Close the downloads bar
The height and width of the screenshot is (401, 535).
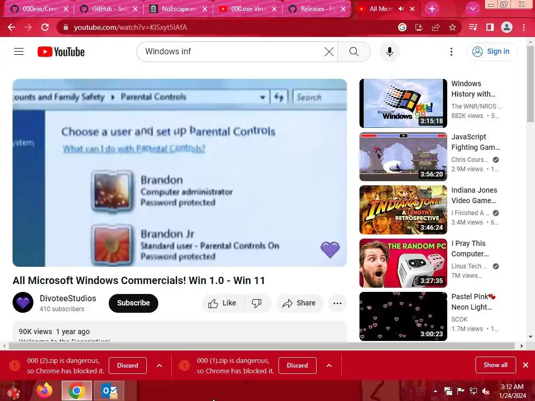[x=526, y=365]
